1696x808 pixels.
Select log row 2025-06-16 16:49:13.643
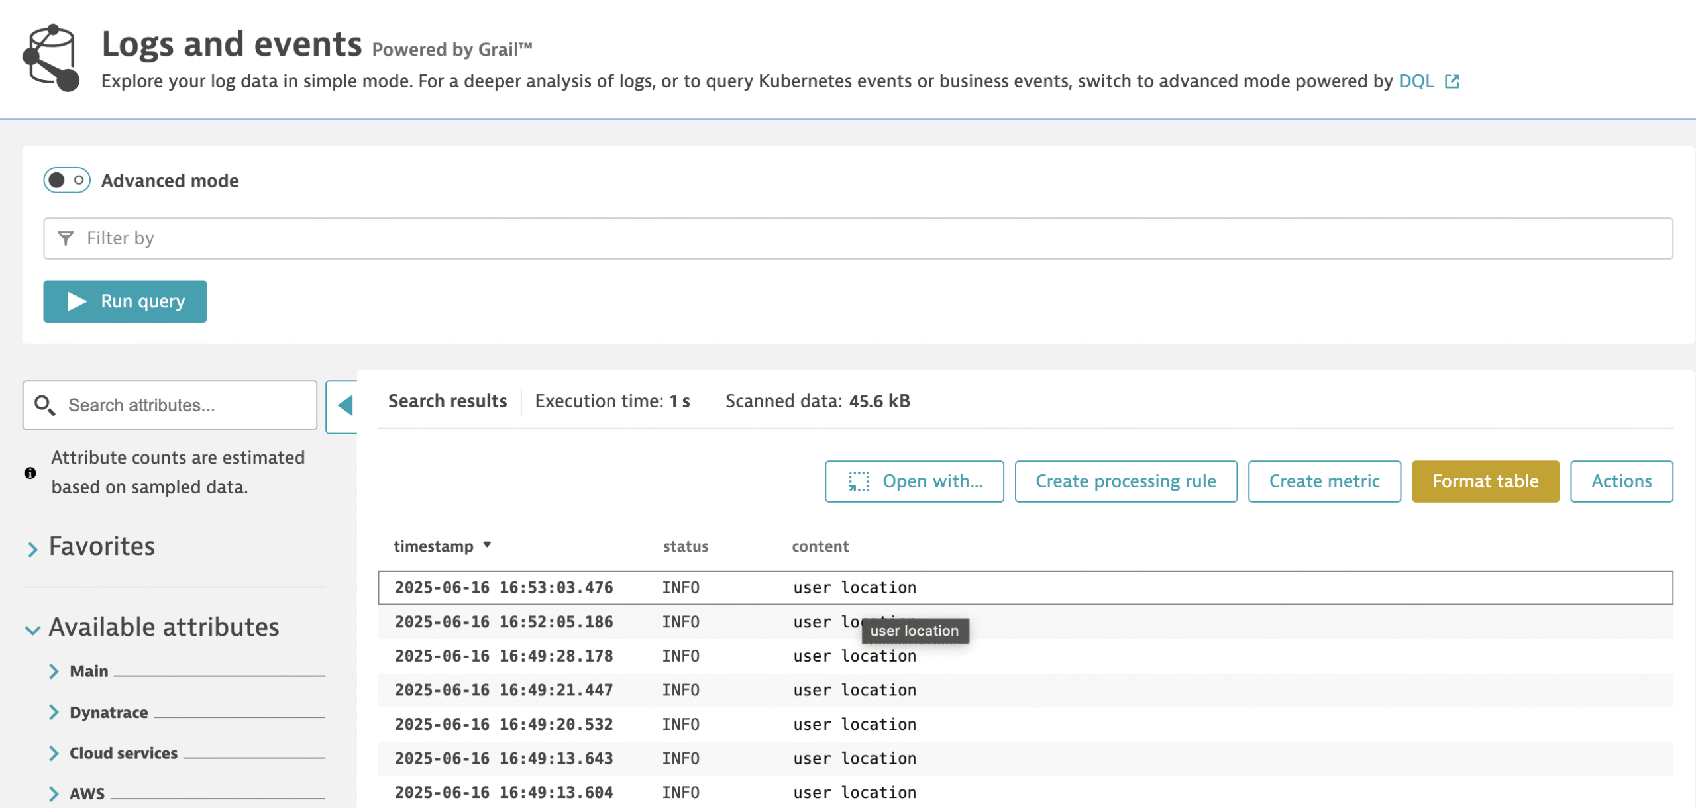pos(1026,758)
